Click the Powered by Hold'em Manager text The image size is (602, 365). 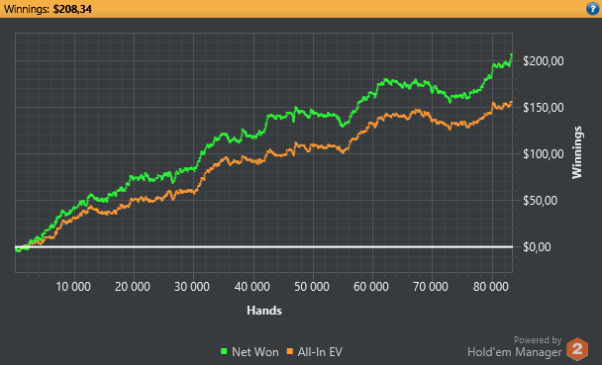click(515, 346)
